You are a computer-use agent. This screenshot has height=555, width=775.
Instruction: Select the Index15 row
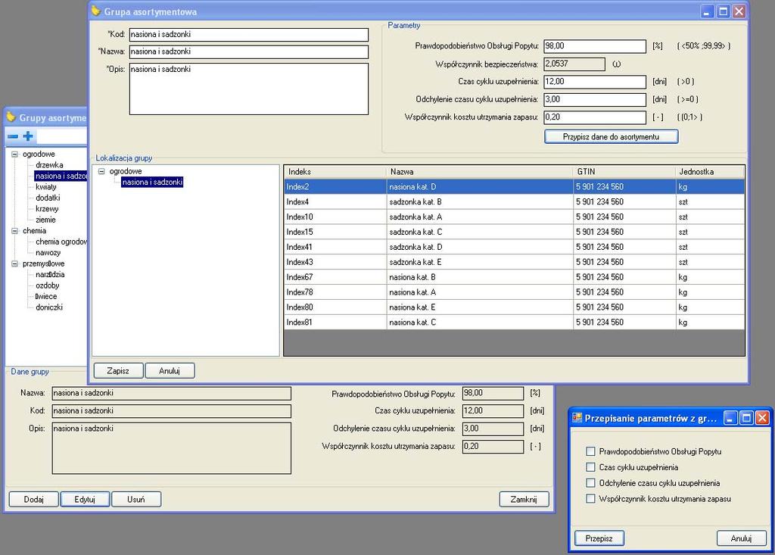pos(514,232)
